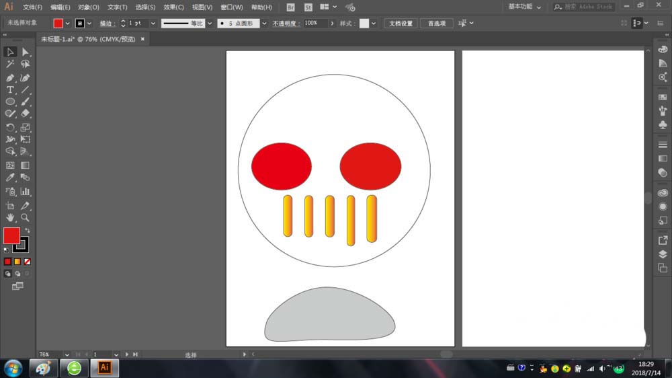
Task: Pick the Eyedropper tool
Action: [10, 178]
